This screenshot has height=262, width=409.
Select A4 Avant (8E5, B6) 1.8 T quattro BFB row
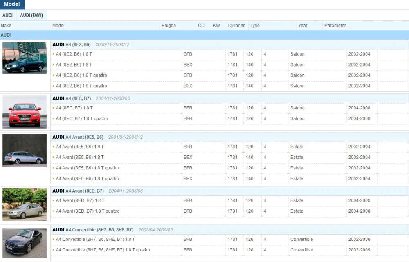pyautogui.click(x=88, y=168)
